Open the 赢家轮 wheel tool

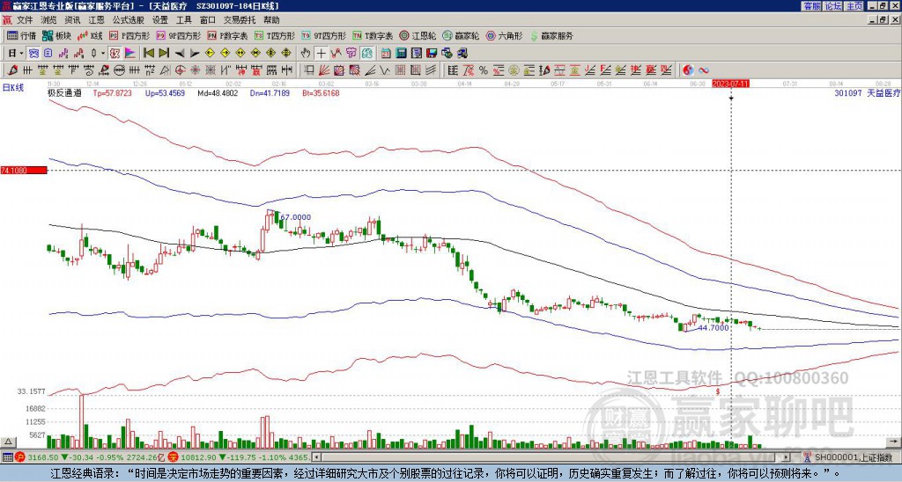point(461,35)
